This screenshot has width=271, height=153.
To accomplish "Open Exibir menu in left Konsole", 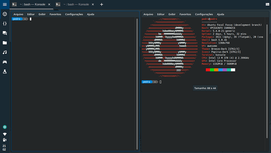I will (42, 15).
